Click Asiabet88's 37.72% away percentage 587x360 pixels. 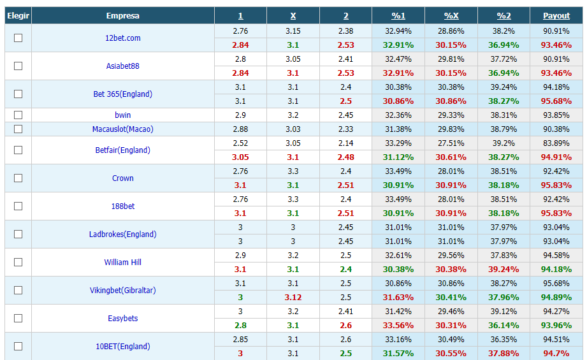(504, 59)
